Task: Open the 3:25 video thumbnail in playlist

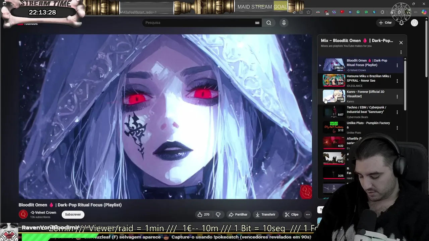Action: (x=334, y=173)
